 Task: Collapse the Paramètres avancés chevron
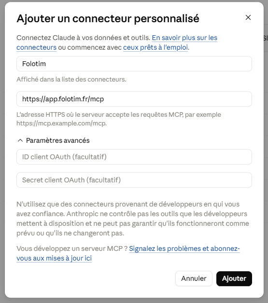(x=20, y=140)
